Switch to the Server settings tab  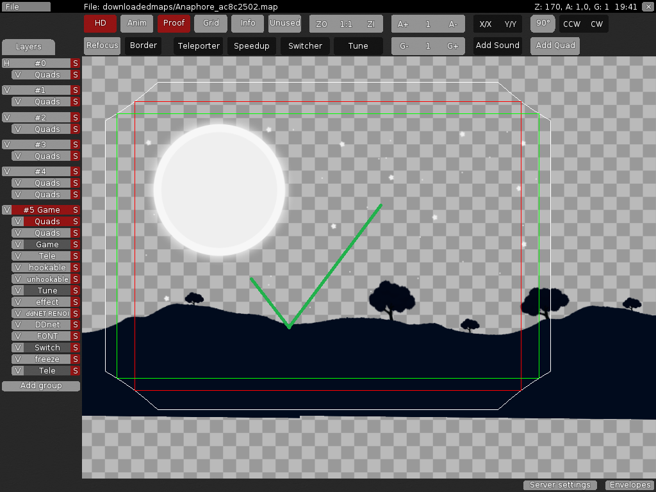560,485
